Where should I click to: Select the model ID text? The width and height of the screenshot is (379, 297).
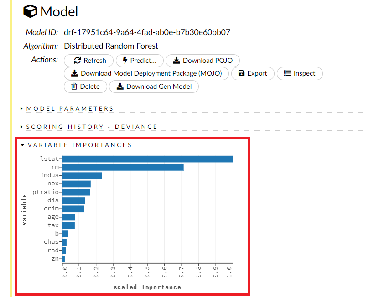147,32
